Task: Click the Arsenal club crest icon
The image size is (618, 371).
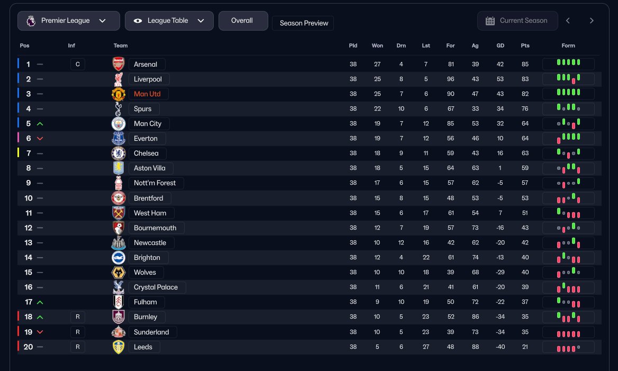Action: coord(119,64)
